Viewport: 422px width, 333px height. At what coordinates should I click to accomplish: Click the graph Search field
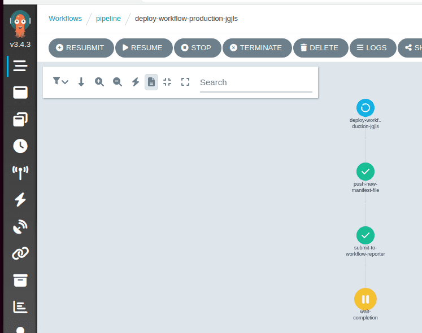(x=255, y=82)
